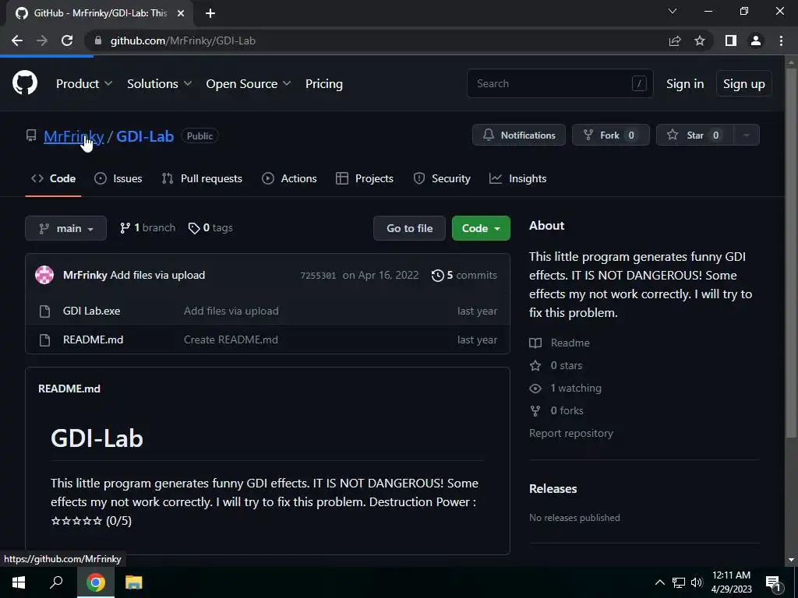Open the Actions tab
The image size is (798, 598).
point(289,178)
